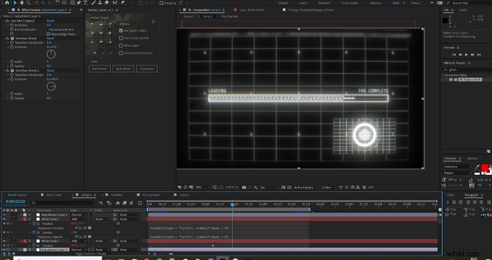Click the Split Masks button
492x260 pixels.
(x=123, y=68)
